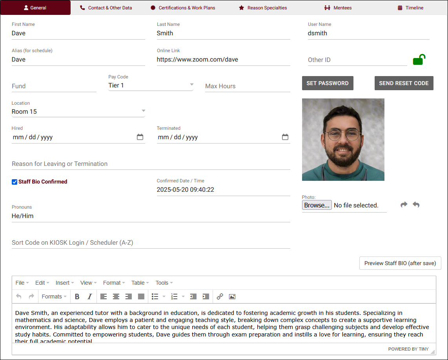The image size is (448, 360).
Task: Toggle bold formatting in bio editor
Action: (x=77, y=296)
